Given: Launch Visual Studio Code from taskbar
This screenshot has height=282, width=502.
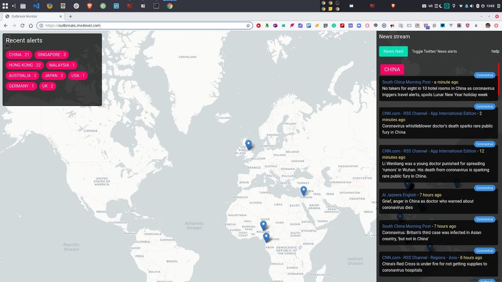Looking at the screenshot, I should [36, 6].
